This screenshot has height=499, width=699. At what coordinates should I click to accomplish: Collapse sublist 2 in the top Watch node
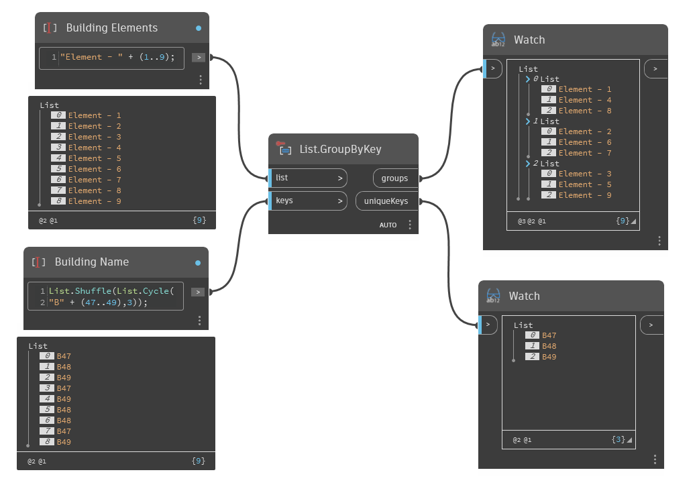(x=528, y=163)
